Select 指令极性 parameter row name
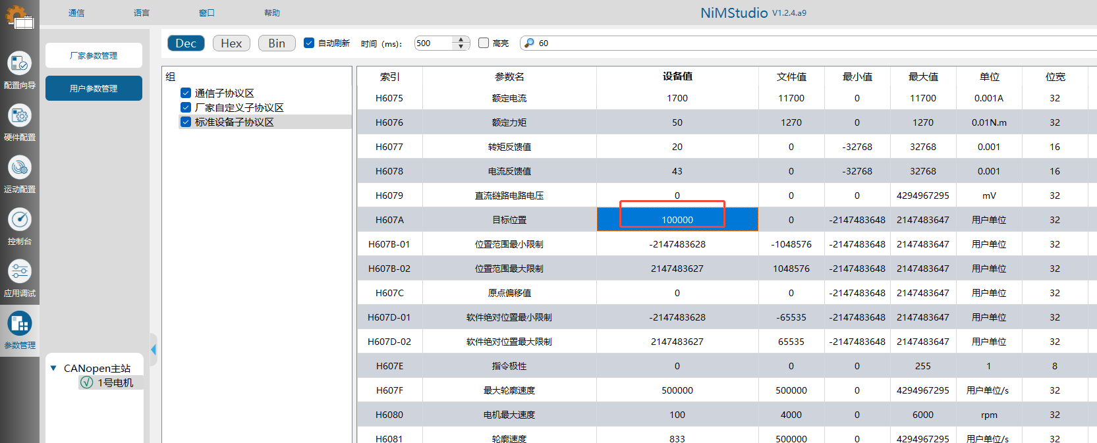Image resolution: width=1097 pixels, height=443 pixels. pos(509,366)
